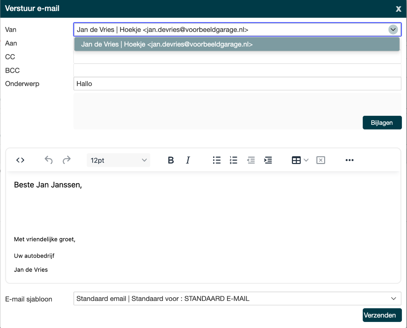Click the 'Onderwerp' label

22,84
